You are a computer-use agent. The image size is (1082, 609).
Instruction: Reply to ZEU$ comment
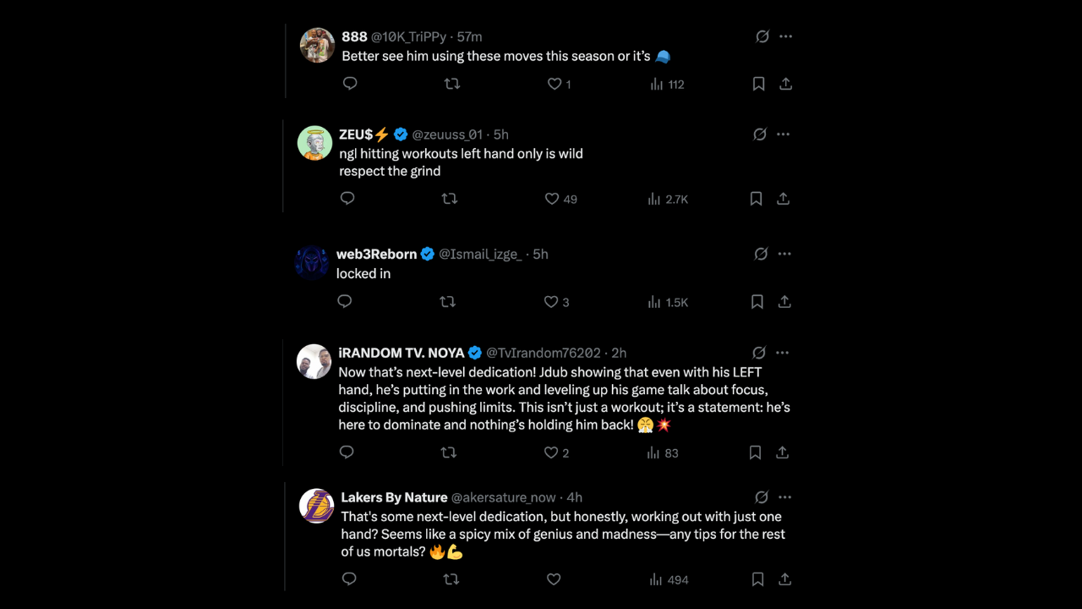[x=347, y=199]
